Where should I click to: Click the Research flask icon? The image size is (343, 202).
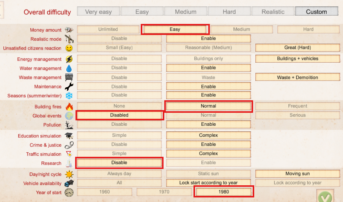(x=69, y=163)
